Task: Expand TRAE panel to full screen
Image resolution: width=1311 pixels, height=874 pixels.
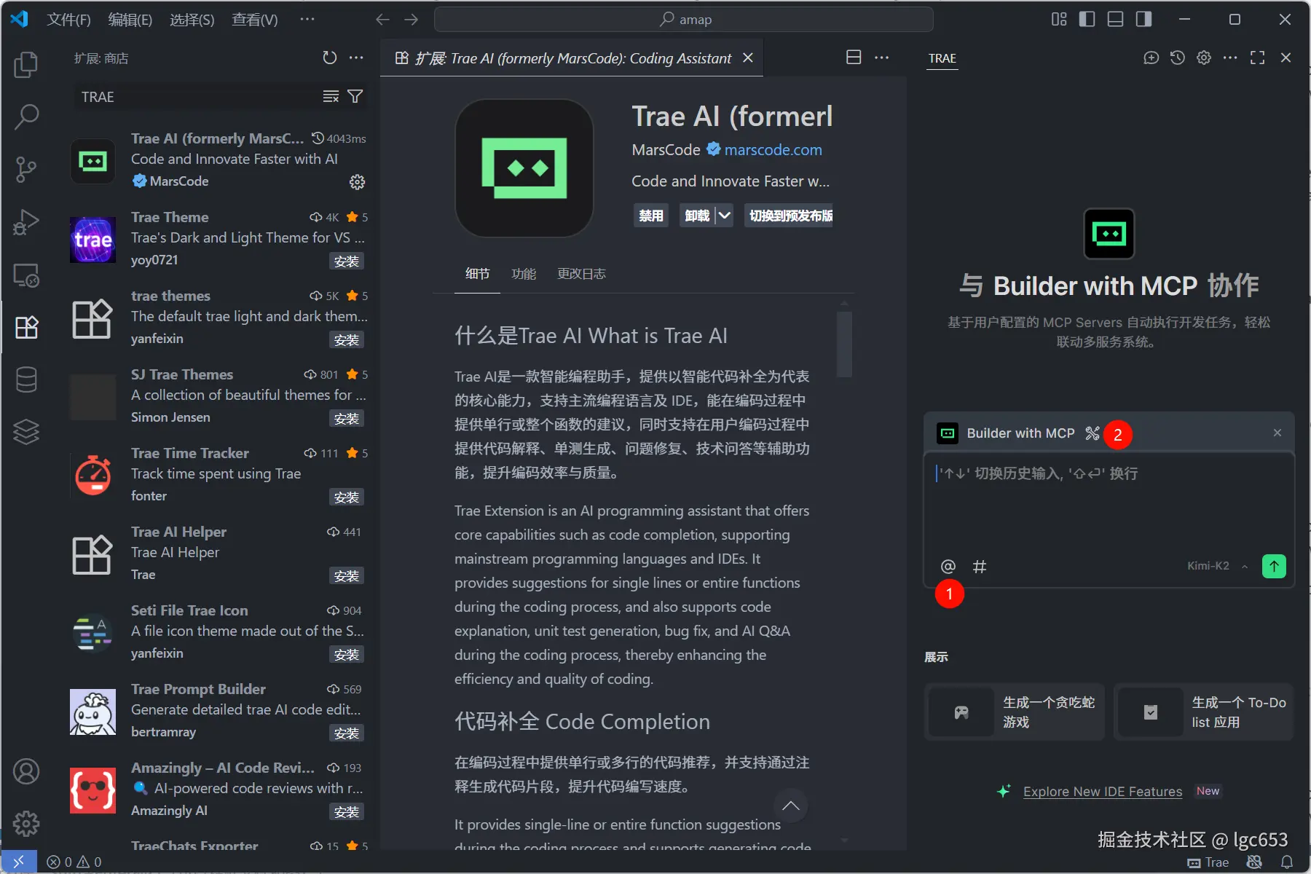Action: 1257,58
